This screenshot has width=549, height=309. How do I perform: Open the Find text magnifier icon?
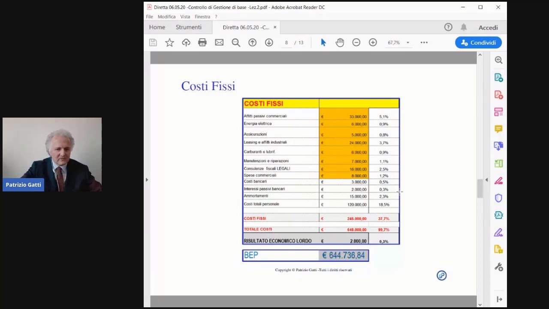236,42
